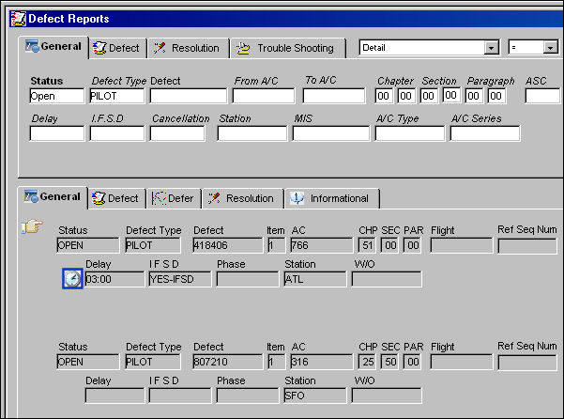Screen dimensions: 564x419
Task: Click the Defer tab icon in lower panel
Action: coord(159,198)
